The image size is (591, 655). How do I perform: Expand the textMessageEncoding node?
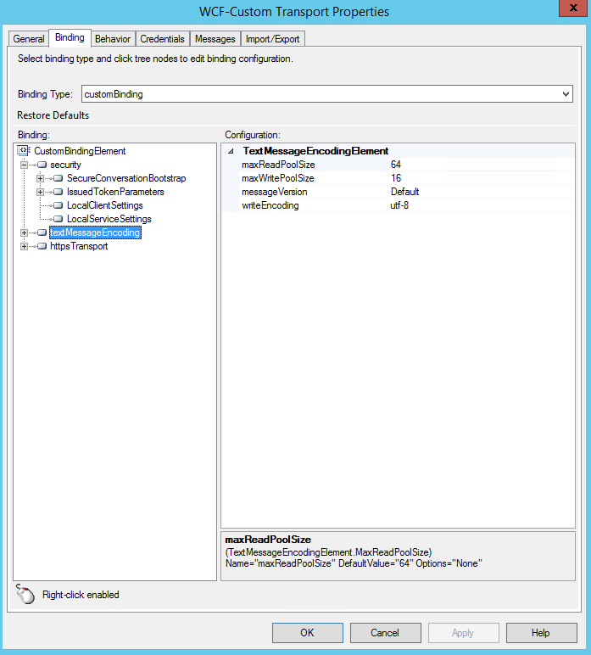point(25,232)
